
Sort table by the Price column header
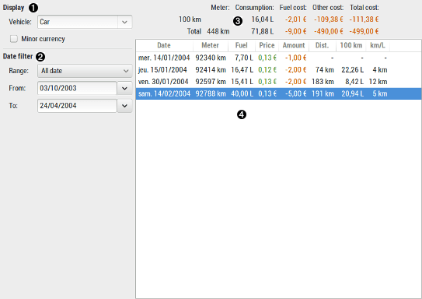pos(267,45)
